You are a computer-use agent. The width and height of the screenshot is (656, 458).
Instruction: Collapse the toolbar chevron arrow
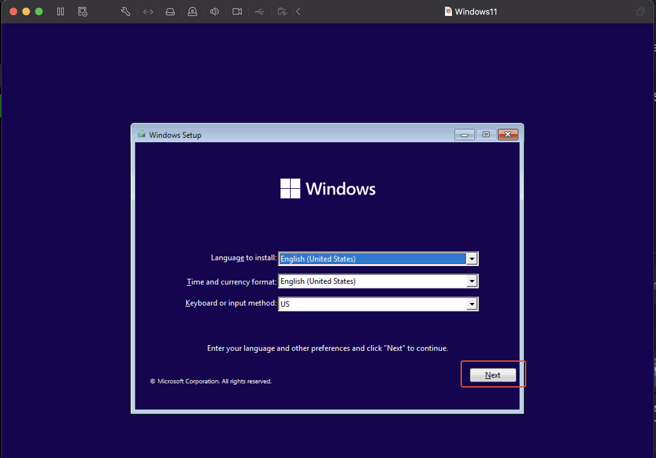click(298, 12)
